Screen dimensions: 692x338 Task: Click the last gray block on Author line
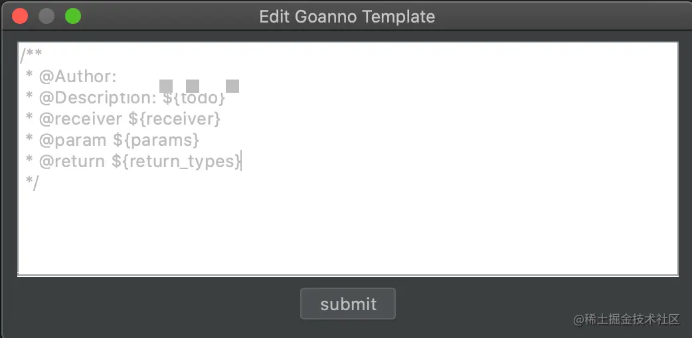coord(232,85)
